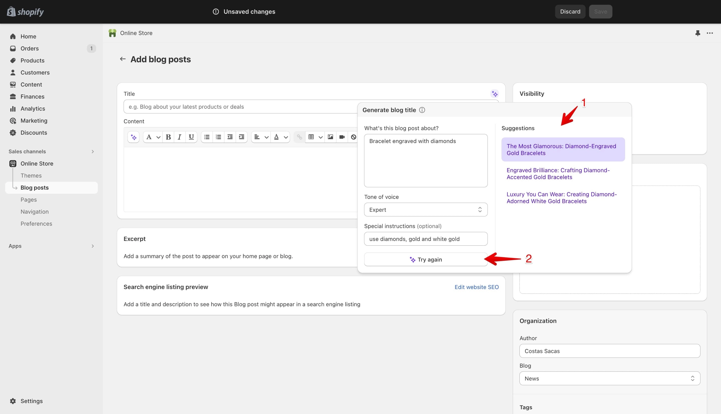Open the Blog News dropdown

tap(610, 378)
